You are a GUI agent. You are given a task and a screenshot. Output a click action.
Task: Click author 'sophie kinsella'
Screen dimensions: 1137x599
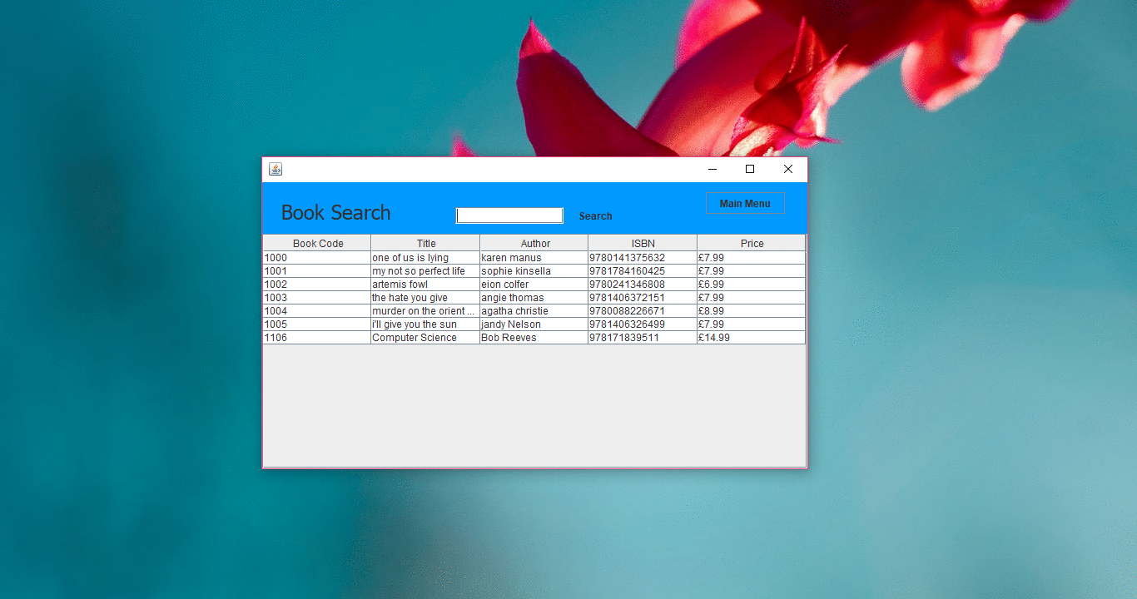(x=534, y=271)
